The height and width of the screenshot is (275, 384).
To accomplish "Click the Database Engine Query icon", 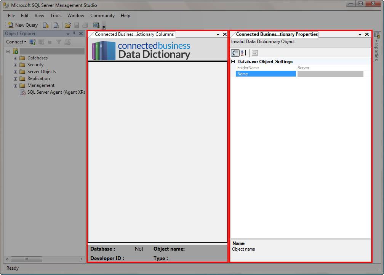I will coord(46,25).
